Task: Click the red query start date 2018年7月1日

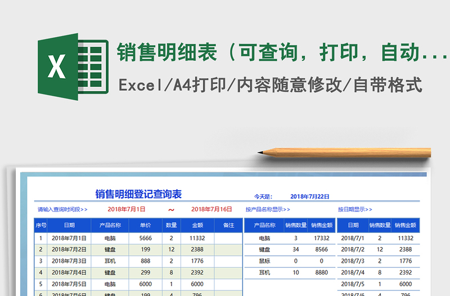Action: (x=126, y=209)
